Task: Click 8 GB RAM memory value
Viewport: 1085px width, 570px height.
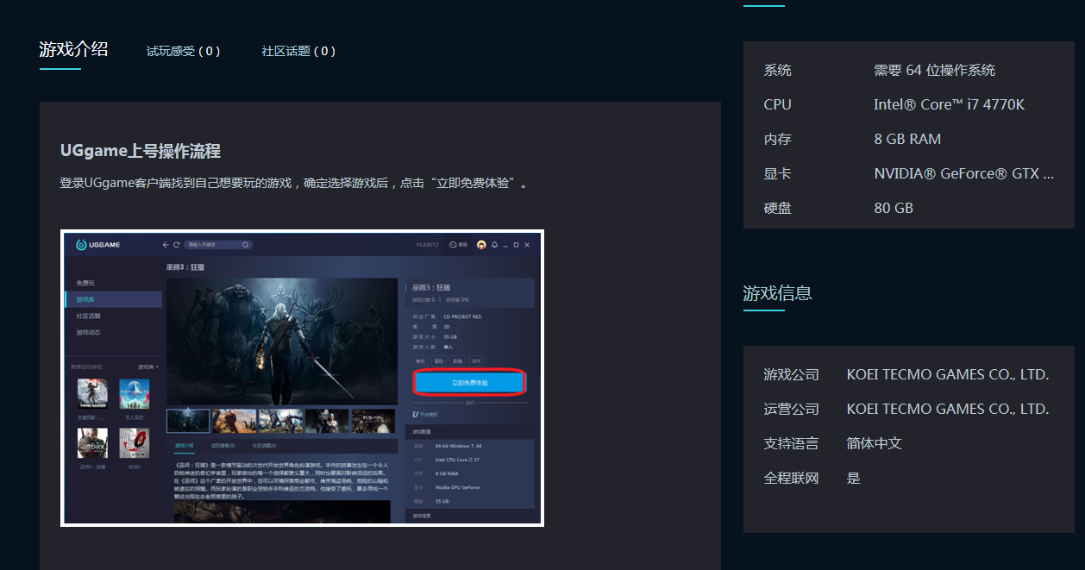Action: coord(907,139)
